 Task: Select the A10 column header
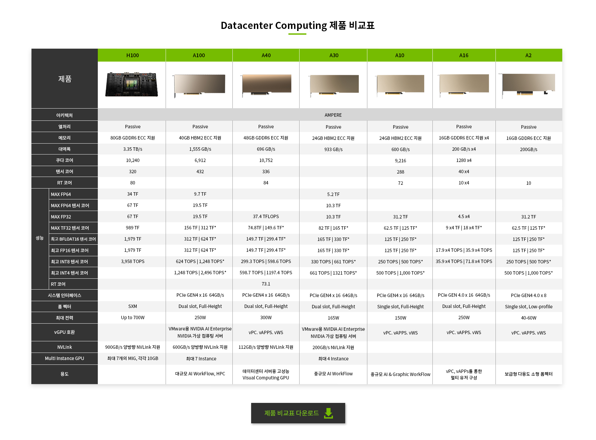400,55
